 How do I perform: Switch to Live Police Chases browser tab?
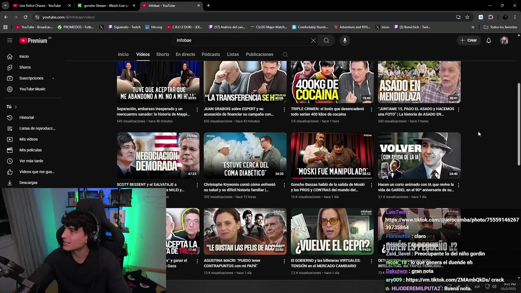tap(40, 6)
